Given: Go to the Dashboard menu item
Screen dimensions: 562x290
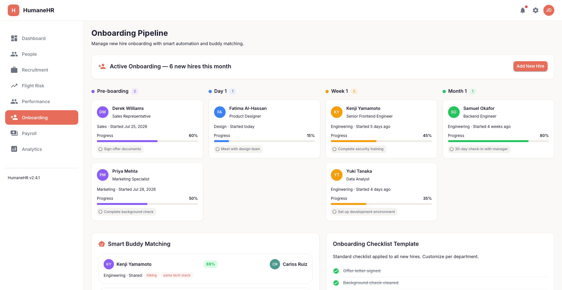Looking at the screenshot, I should [x=42, y=38].
